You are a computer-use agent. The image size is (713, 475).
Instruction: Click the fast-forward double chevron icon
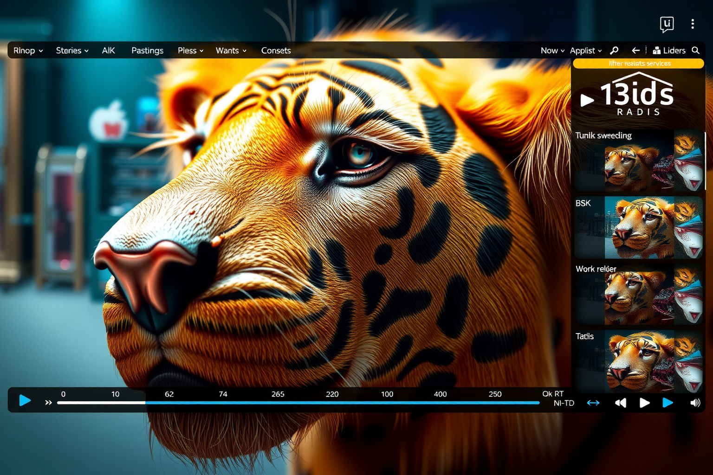(x=48, y=403)
